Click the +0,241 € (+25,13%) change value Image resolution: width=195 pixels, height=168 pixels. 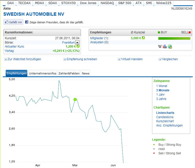pyautogui.click(x=66, y=51)
